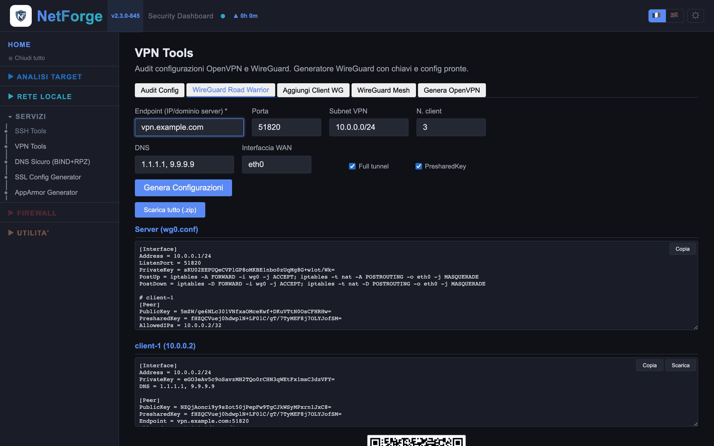Viewport: 714px width, 446px height.
Task: Click Genera Configurazioni button
Action: (183, 188)
